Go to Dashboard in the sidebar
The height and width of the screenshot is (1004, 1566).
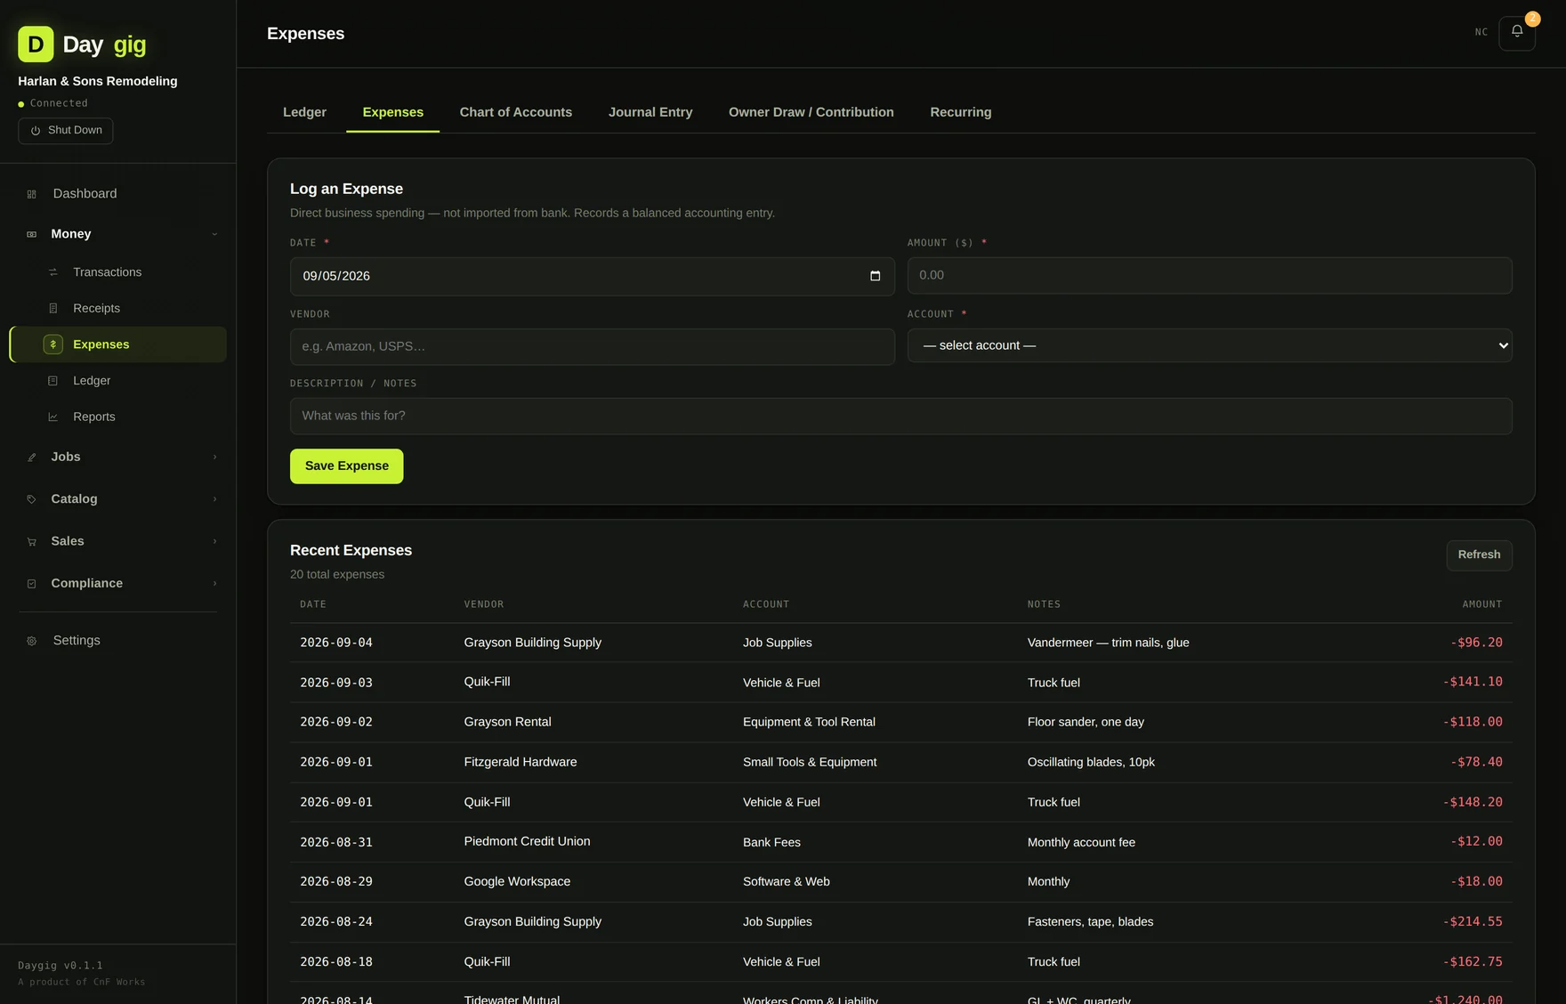tap(85, 194)
